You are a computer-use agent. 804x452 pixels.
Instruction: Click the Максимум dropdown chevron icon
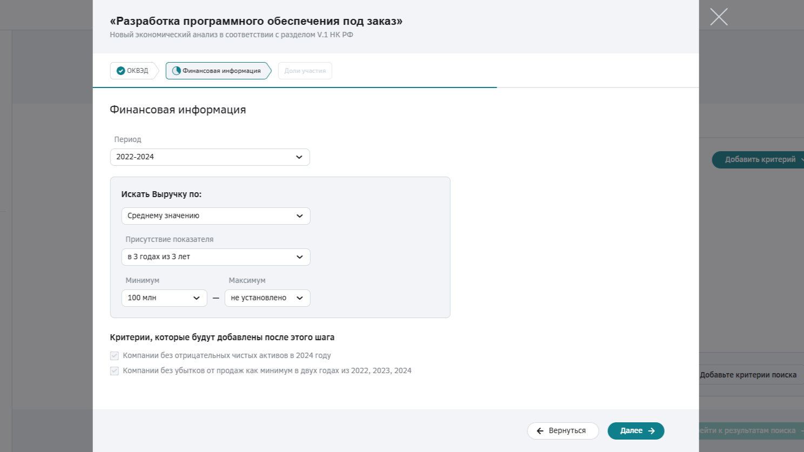(x=300, y=298)
